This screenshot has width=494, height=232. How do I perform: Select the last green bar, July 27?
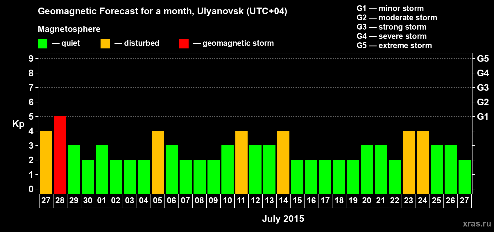pyautogui.click(x=465, y=177)
